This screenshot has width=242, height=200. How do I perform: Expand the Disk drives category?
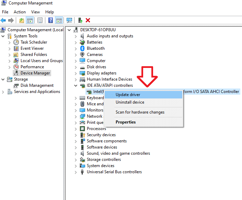coord(76,67)
